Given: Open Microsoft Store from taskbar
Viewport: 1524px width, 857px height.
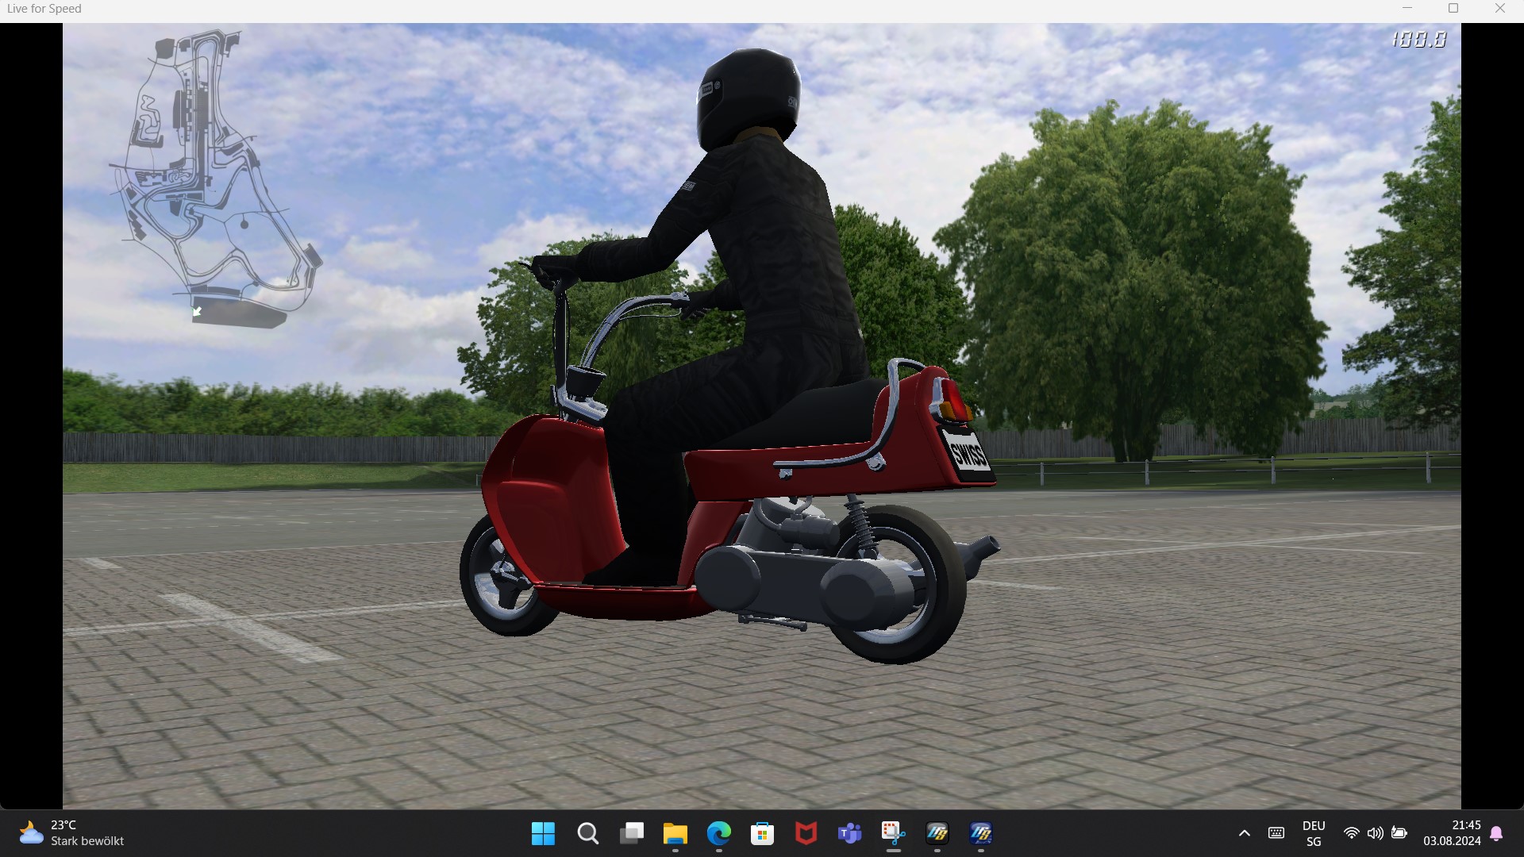Looking at the screenshot, I should 763,833.
